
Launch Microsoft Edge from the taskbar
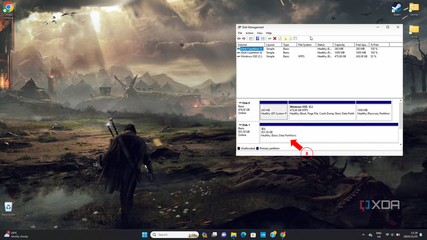243,235
